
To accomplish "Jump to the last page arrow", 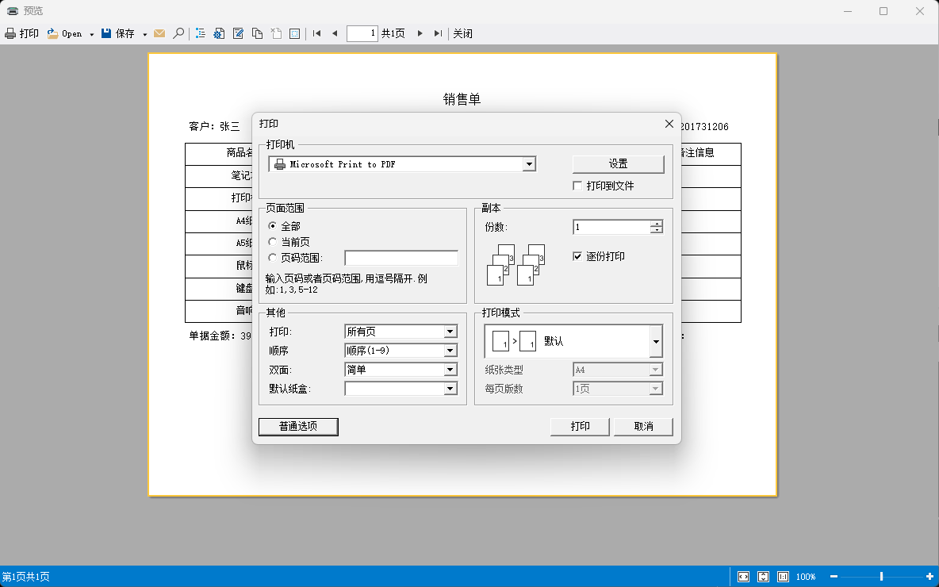I will 438,33.
